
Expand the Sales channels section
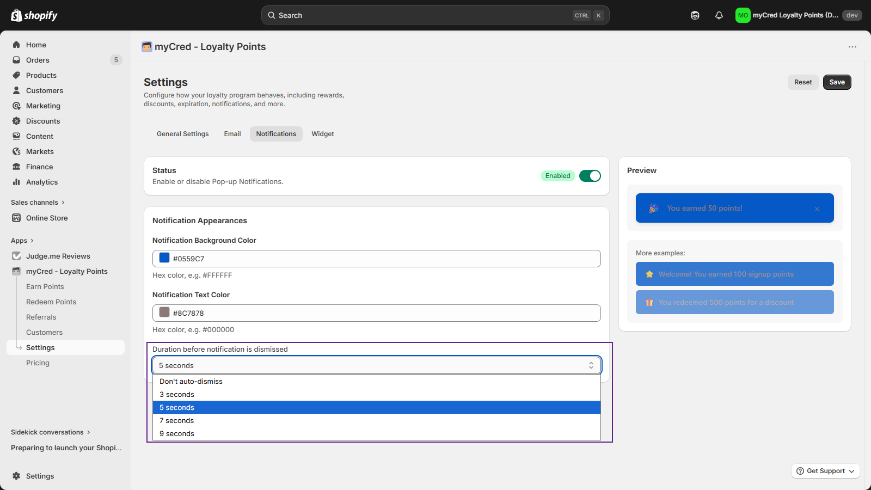tap(38, 203)
